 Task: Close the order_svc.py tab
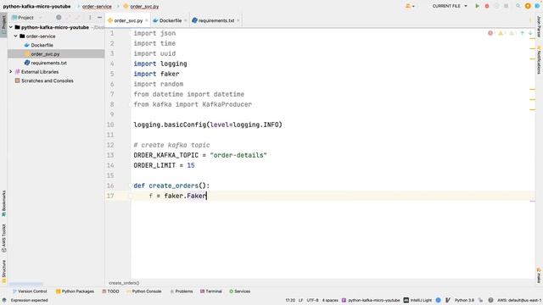[x=147, y=20]
